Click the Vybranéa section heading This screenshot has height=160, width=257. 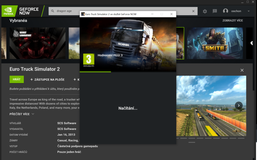point(18,20)
